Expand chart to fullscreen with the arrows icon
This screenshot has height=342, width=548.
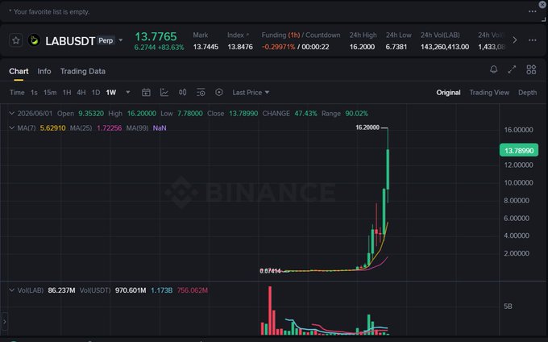[x=512, y=69]
